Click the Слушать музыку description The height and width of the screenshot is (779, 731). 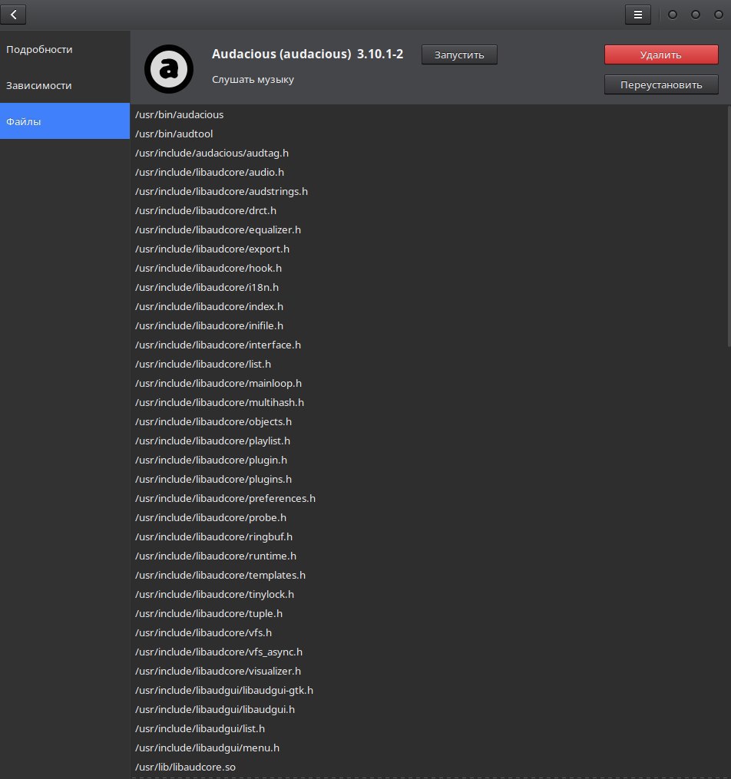pyautogui.click(x=253, y=80)
